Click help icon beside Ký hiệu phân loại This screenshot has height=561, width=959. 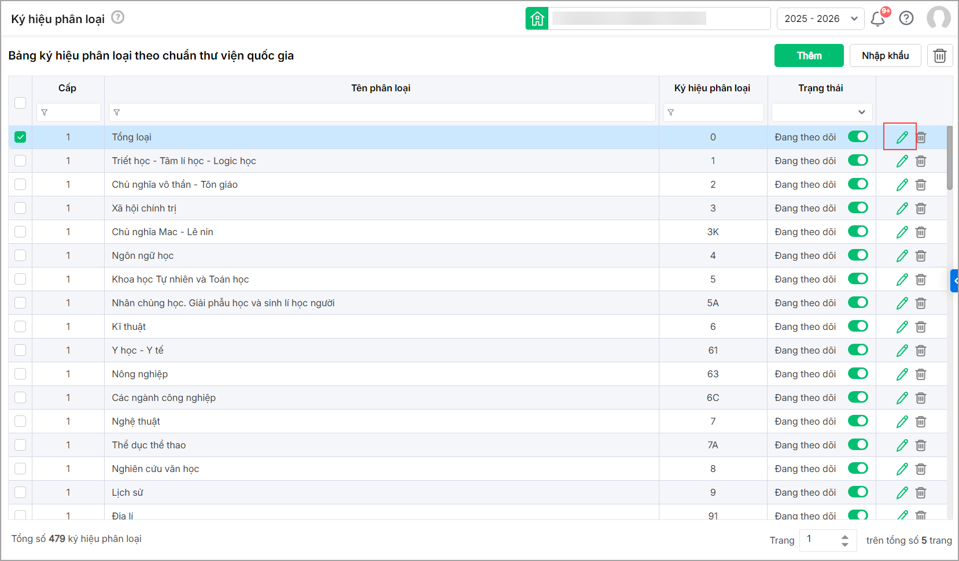117,17
